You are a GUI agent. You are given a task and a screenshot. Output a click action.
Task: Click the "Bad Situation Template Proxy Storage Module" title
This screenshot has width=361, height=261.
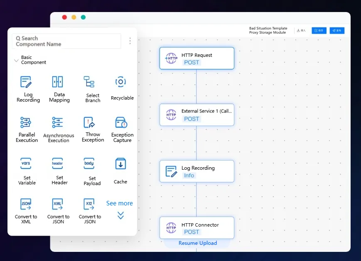pyautogui.click(x=268, y=30)
